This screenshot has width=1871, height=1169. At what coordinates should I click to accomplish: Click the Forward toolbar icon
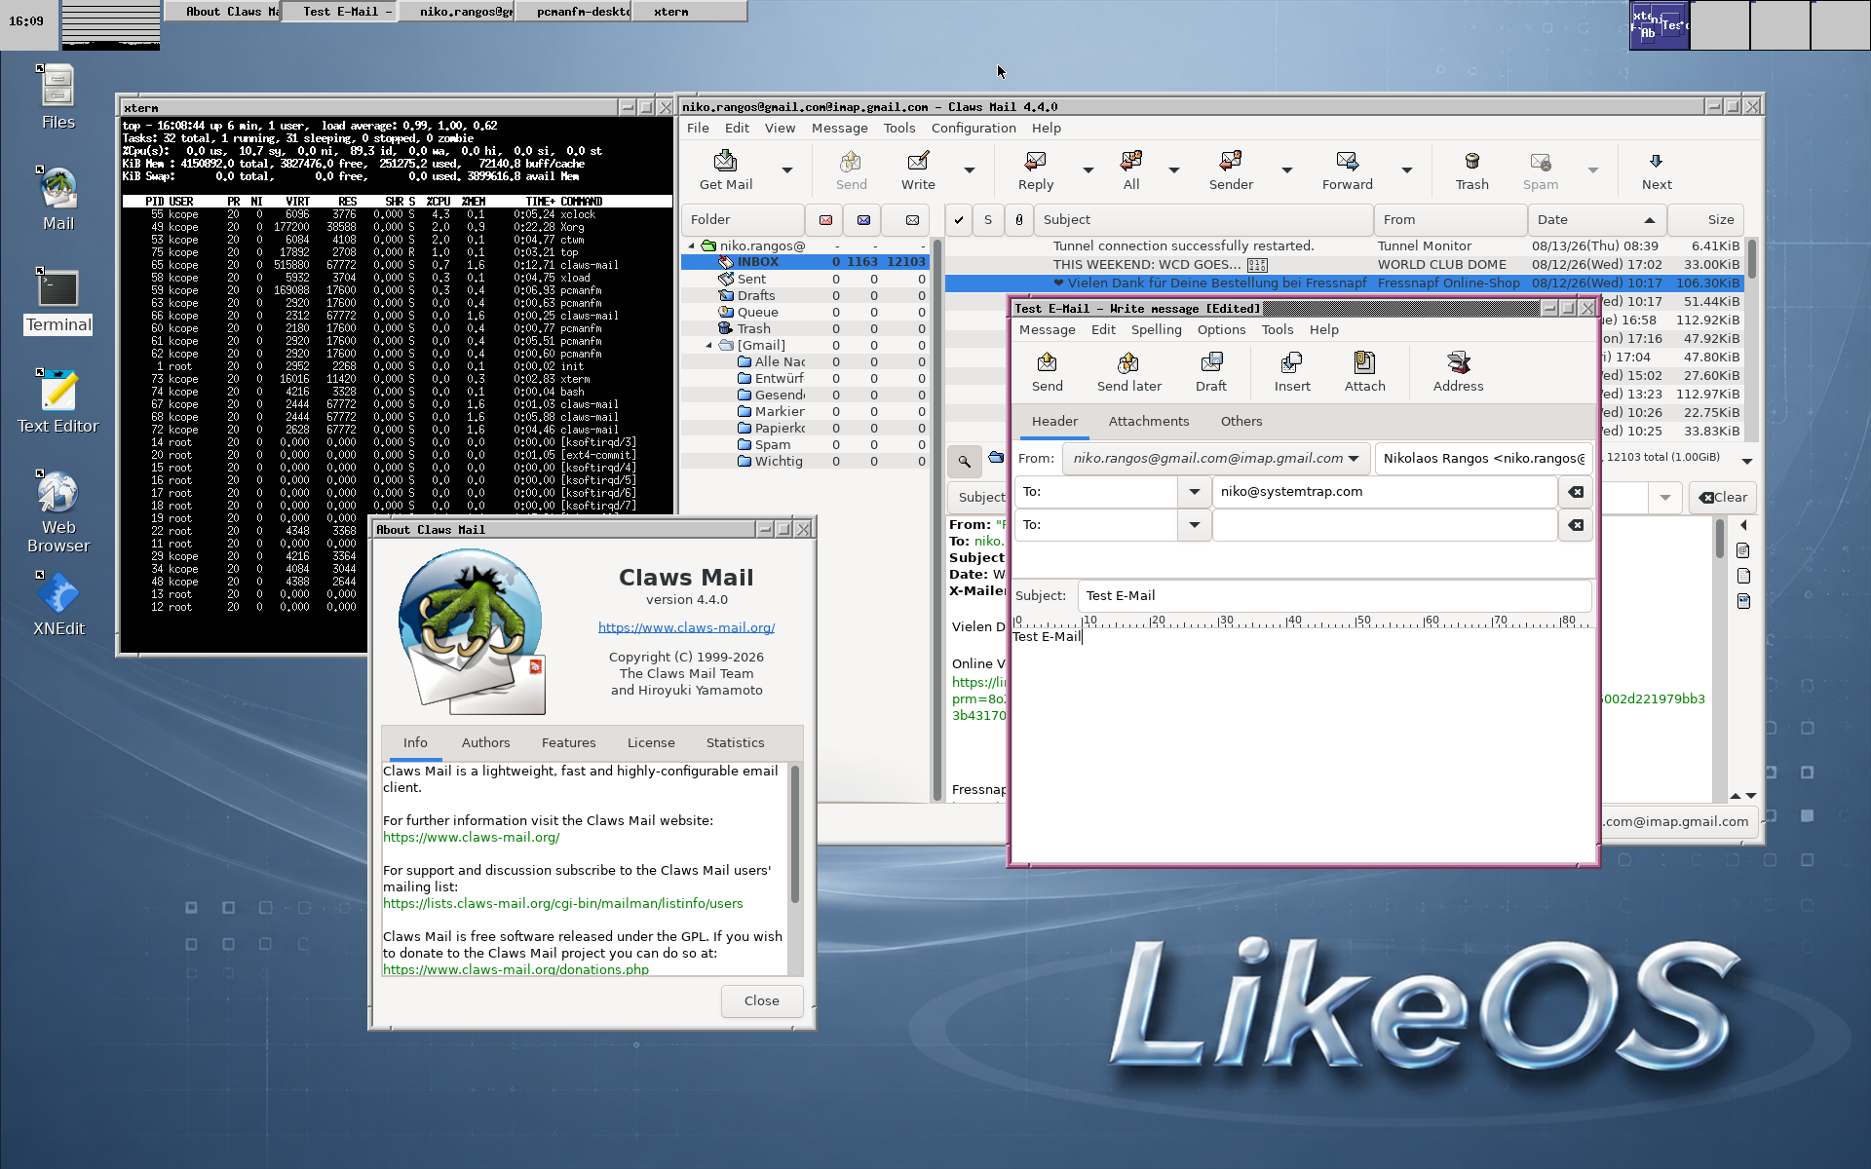coord(1348,162)
